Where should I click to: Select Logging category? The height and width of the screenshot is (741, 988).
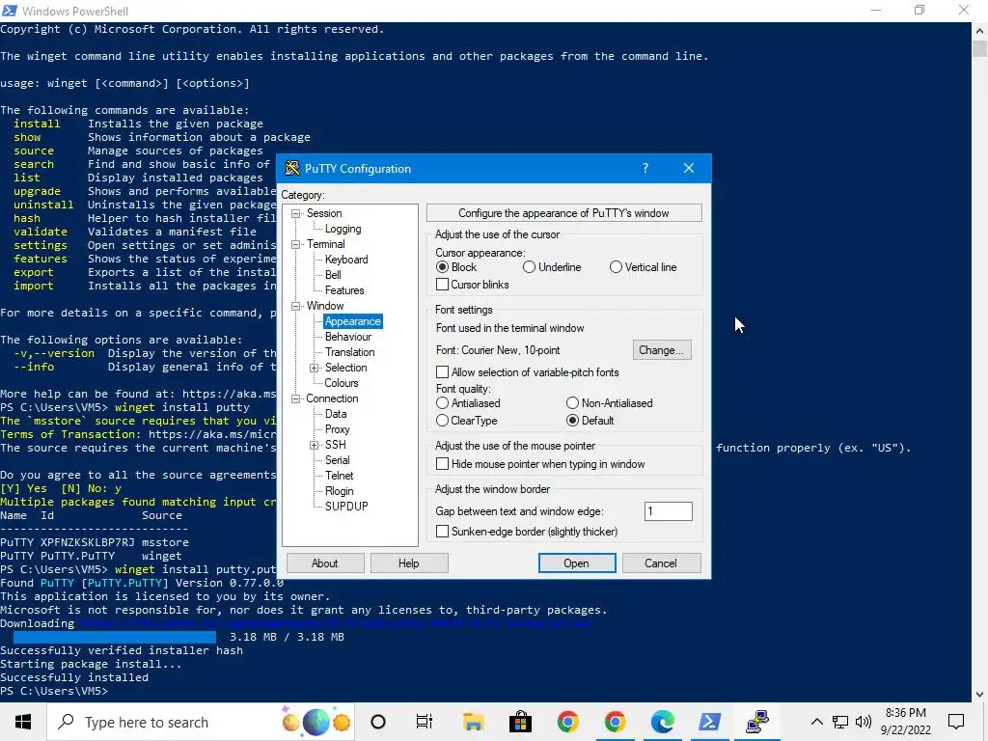pos(343,229)
